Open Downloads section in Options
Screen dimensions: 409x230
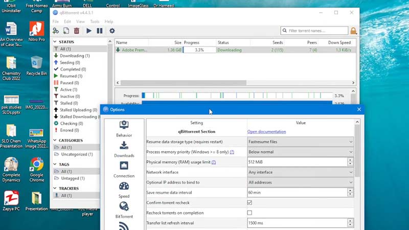coord(124,149)
